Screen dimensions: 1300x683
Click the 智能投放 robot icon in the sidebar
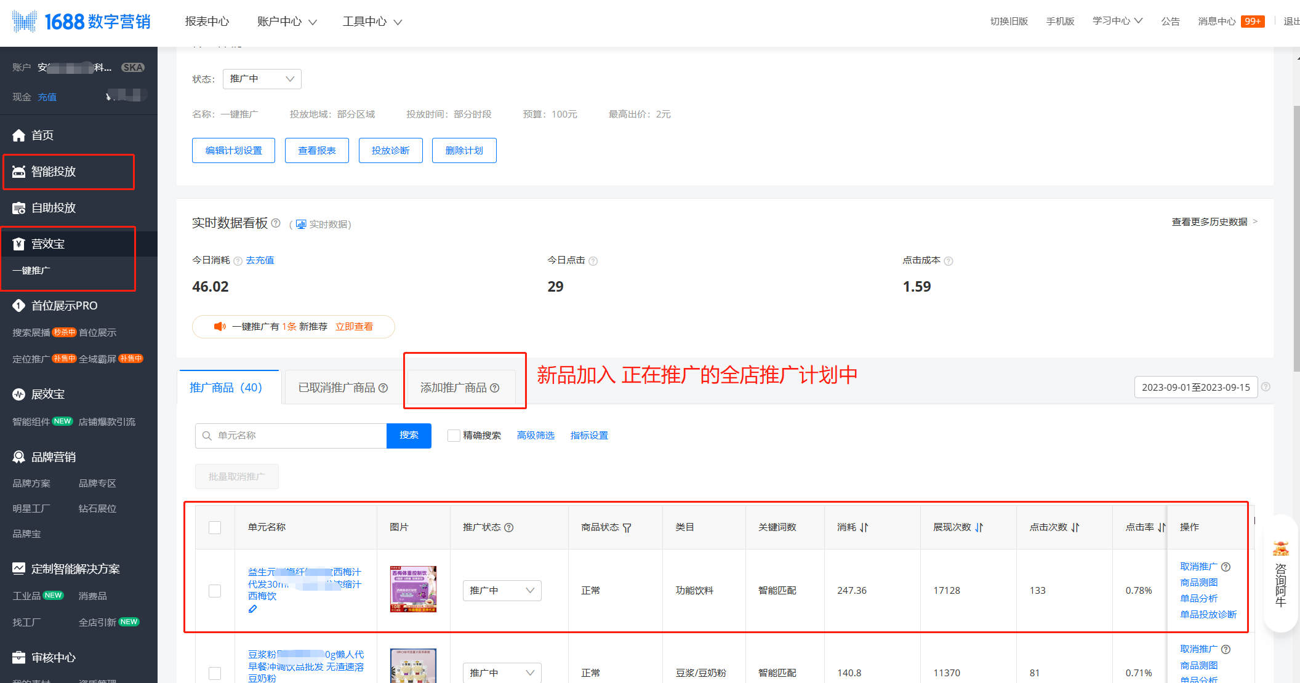(19, 172)
